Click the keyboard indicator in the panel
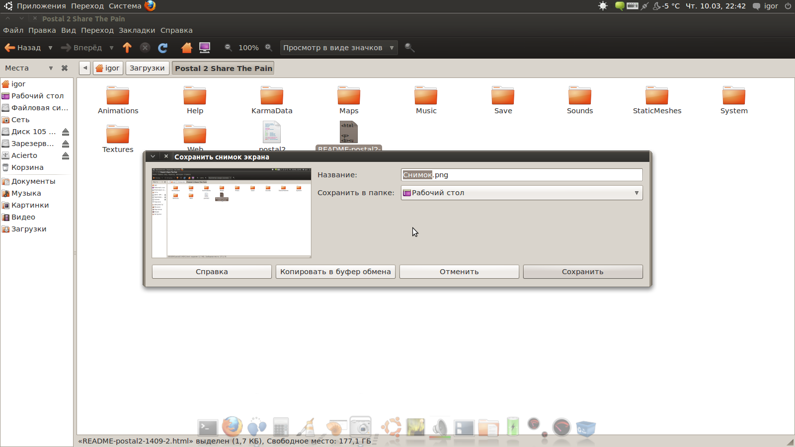The height and width of the screenshot is (447, 795). tap(633, 6)
